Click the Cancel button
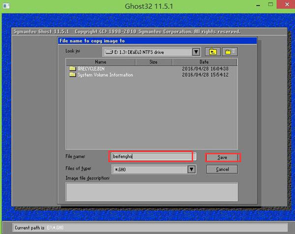Screen dimensions: 295x234 point(222,169)
